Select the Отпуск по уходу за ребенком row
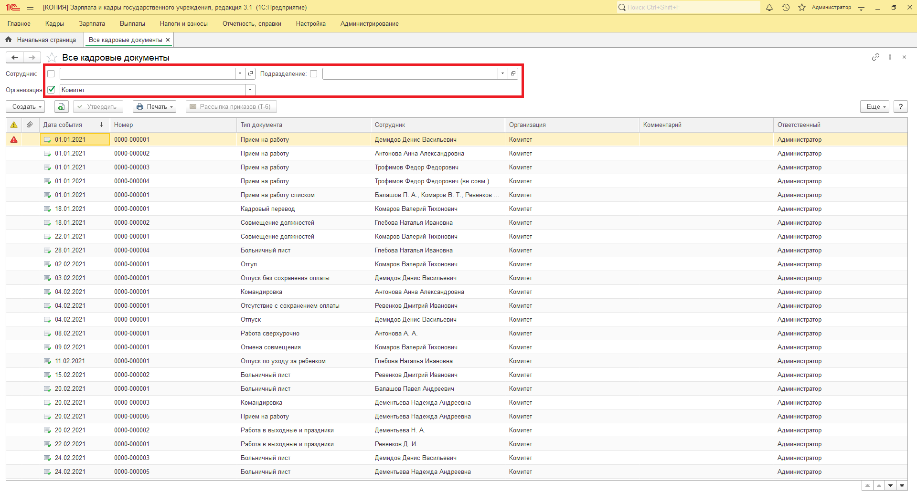Viewport: 917px width, 492px height. click(457, 361)
